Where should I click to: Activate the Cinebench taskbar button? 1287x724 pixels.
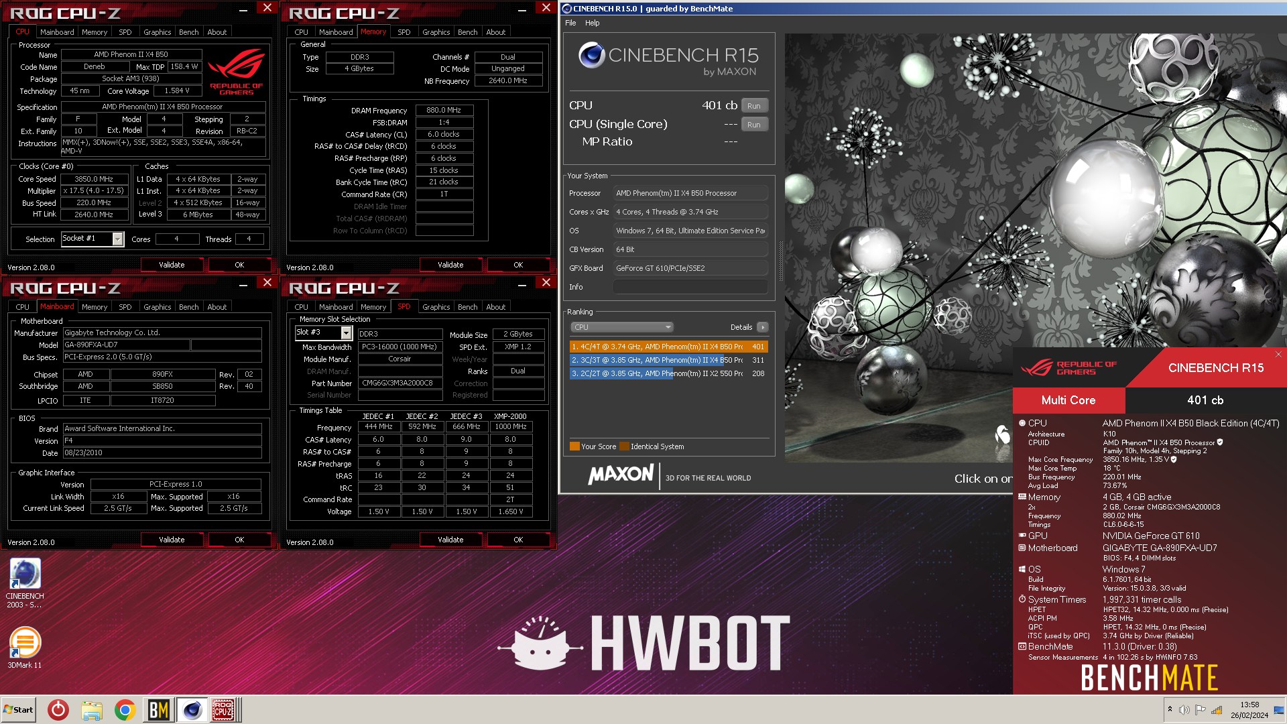pos(192,710)
